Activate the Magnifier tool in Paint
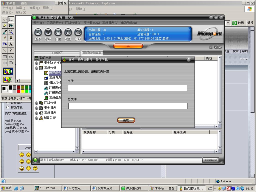 [11, 32]
